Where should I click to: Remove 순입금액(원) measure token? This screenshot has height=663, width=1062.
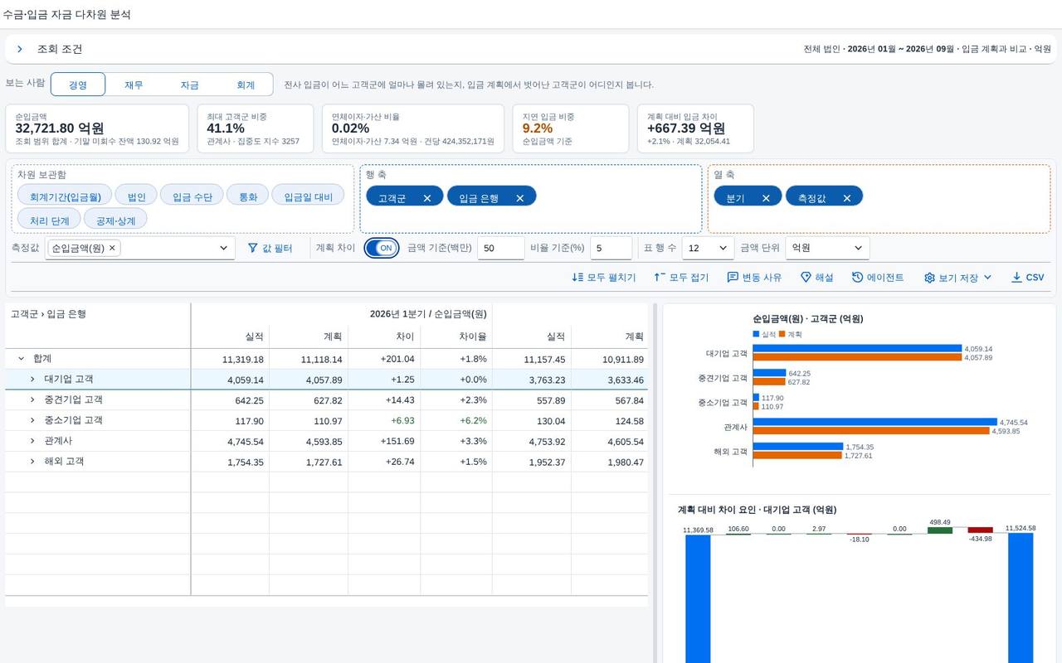pyautogui.click(x=112, y=248)
